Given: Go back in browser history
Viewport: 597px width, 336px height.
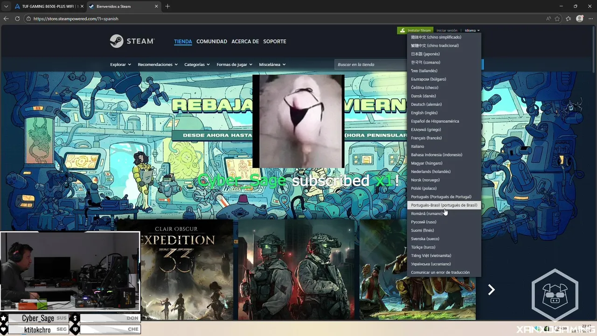Looking at the screenshot, I should coord(6,19).
